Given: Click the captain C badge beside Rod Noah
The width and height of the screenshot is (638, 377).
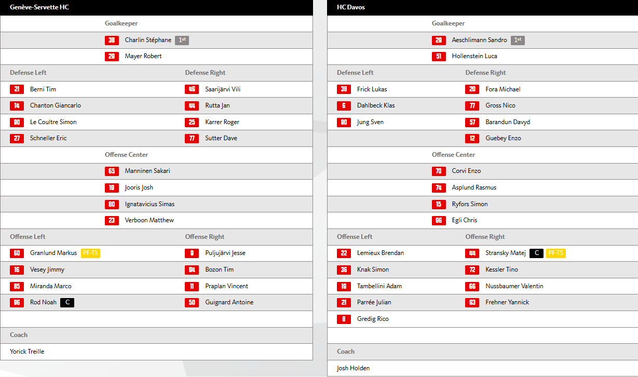Looking at the screenshot, I should point(67,302).
